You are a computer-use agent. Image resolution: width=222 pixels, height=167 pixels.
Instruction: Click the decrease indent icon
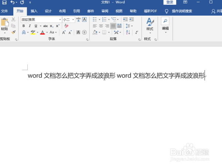[x=125, y=19]
